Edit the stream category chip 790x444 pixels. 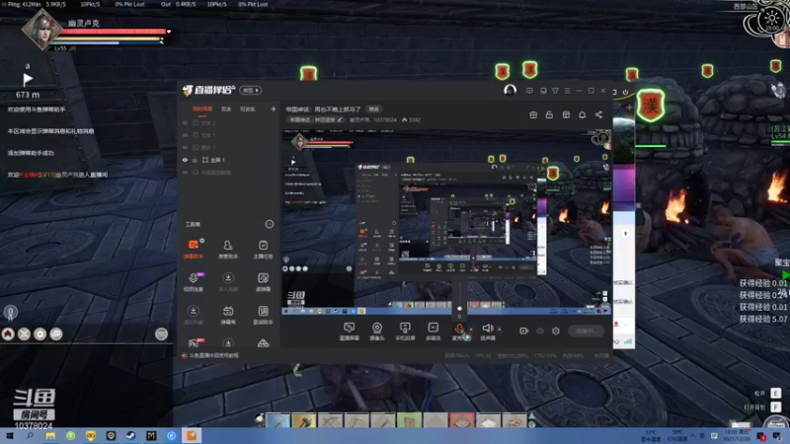coord(315,119)
